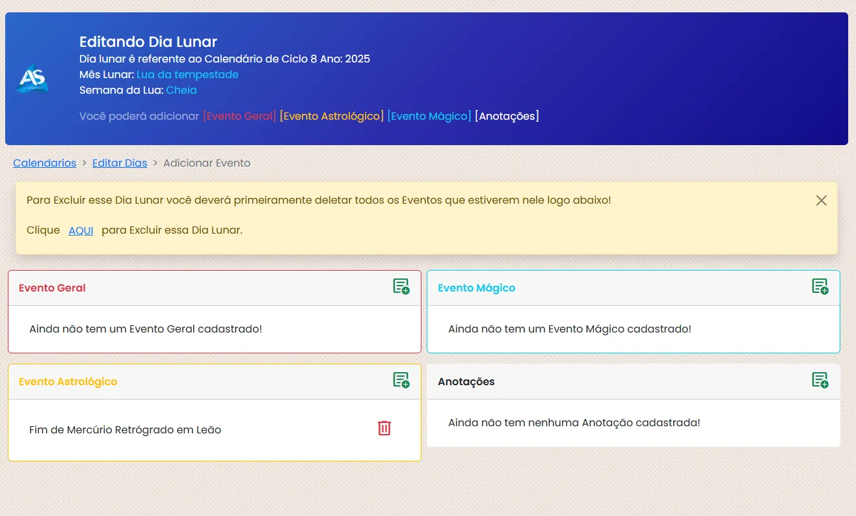The height and width of the screenshot is (516, 856).
Task: Click AQUI to delete this lunar day
Action: tap(81, 230)
